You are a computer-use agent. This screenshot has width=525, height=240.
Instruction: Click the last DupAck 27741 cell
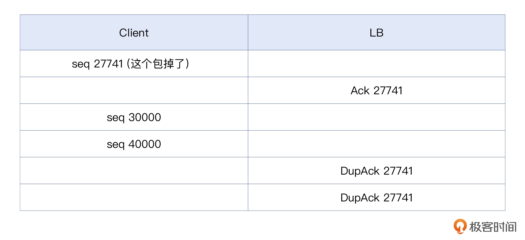376,197
